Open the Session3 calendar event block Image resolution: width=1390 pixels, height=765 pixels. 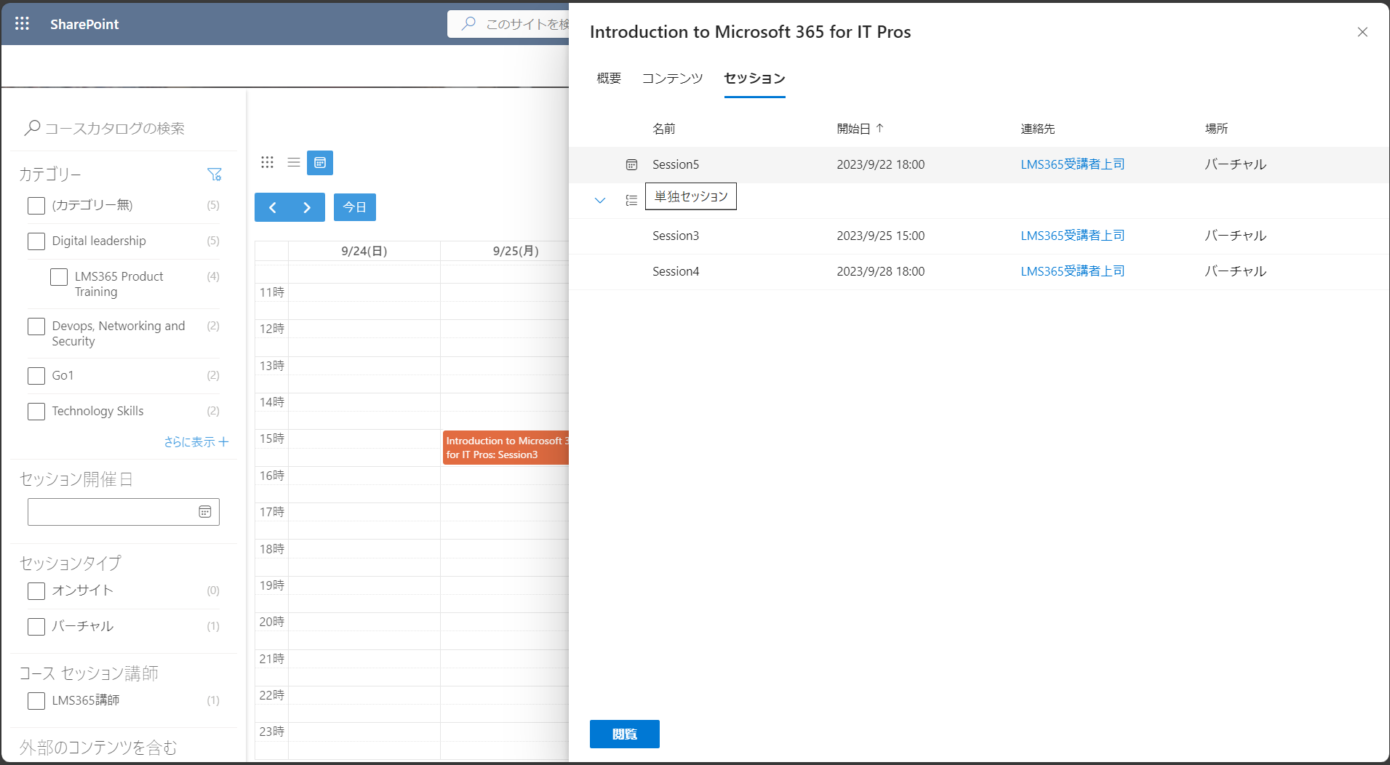click(x=506, y=447)
